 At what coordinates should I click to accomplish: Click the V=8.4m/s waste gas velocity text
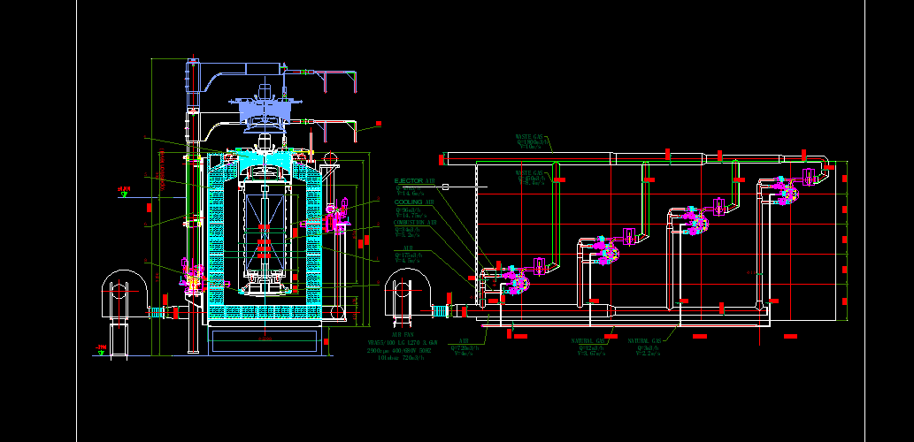point(532,182)
